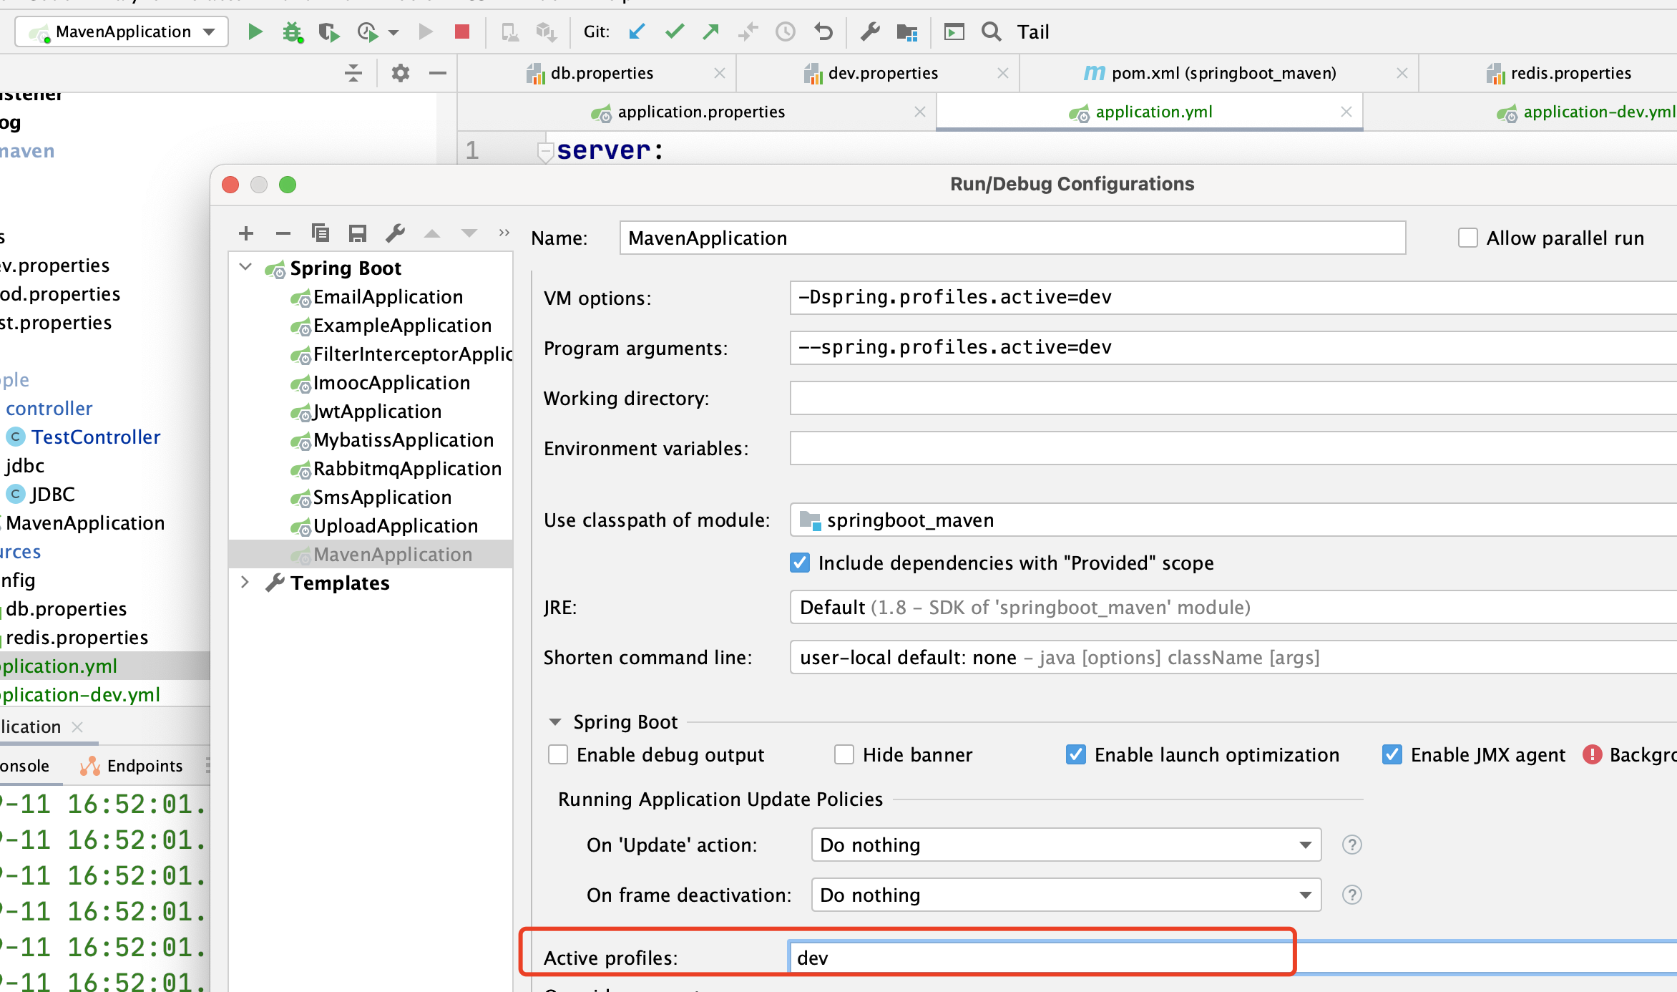
Task: Commit changes to Git
Action: pos(673,31)
